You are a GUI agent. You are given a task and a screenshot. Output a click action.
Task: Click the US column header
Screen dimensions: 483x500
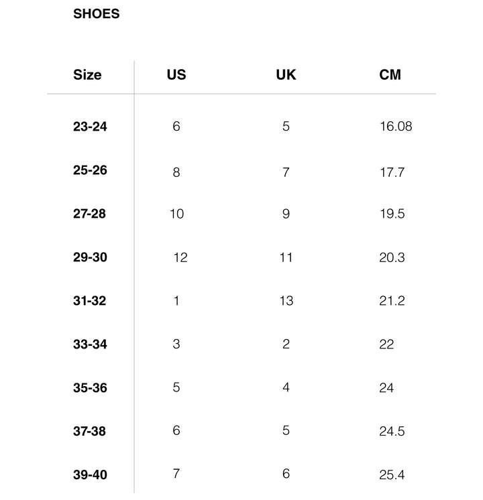click(176, 75)
